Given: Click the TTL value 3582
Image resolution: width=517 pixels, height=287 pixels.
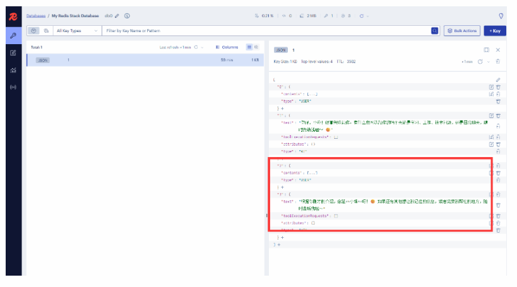Looking at the screenshot, I should click(x=351, y=62).
